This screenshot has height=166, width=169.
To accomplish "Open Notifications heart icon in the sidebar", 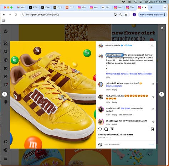I will pos(6,85).
